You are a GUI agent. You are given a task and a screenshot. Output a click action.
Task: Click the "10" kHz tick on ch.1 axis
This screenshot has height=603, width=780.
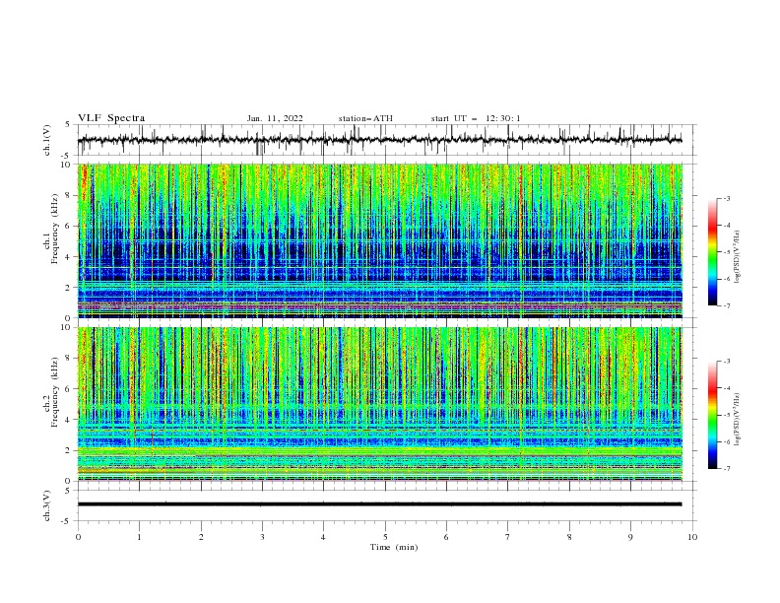pyautogui.click(x=66, y=165)
